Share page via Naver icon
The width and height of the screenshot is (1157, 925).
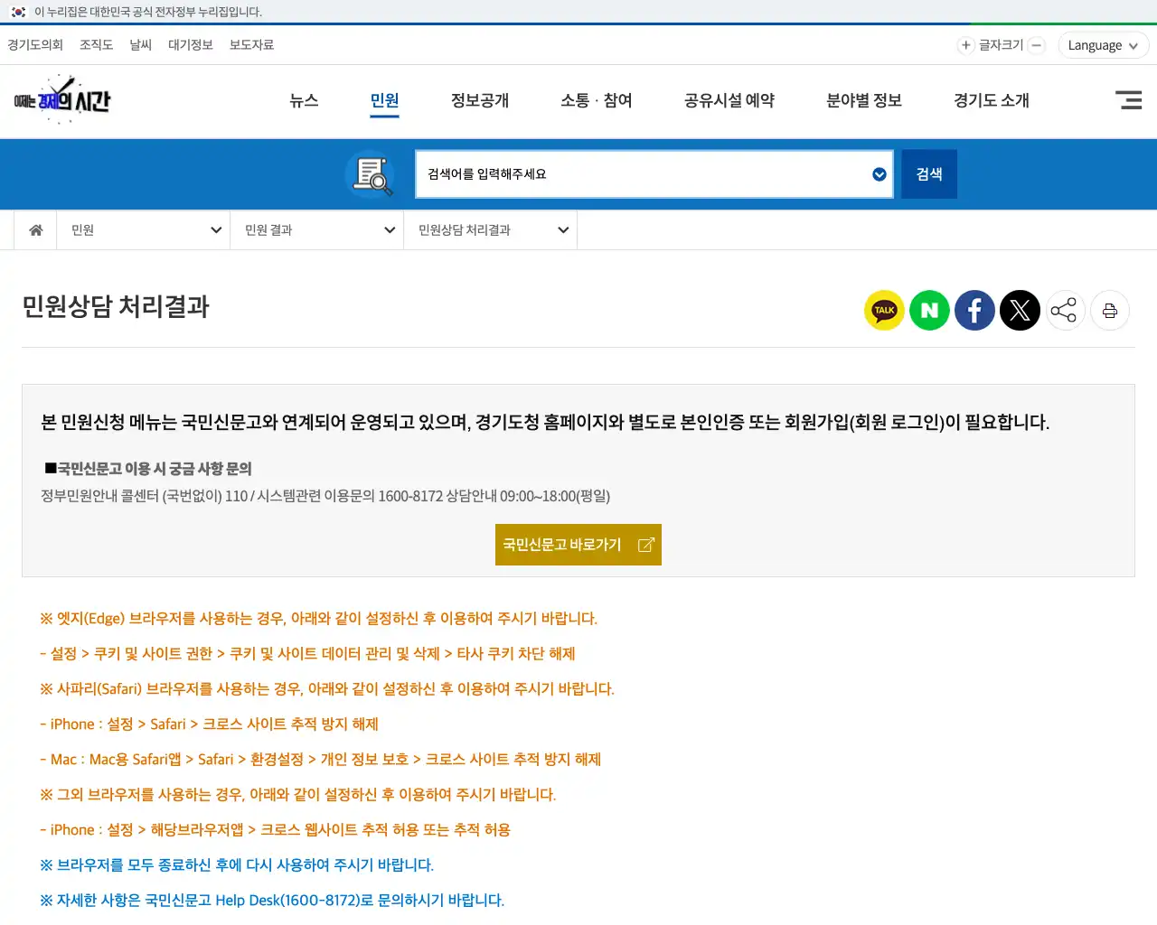(929, 311)
